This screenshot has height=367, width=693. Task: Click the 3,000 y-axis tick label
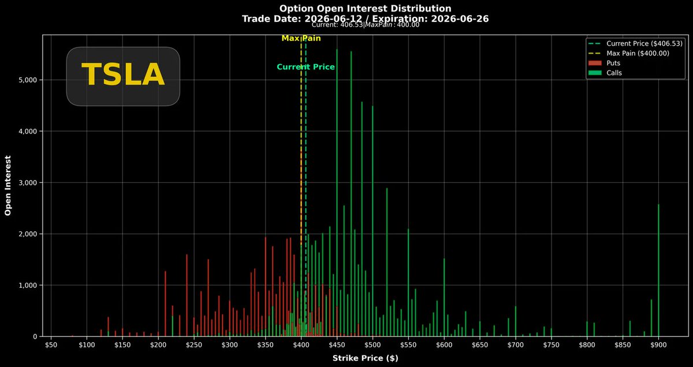tap(29, 183)
